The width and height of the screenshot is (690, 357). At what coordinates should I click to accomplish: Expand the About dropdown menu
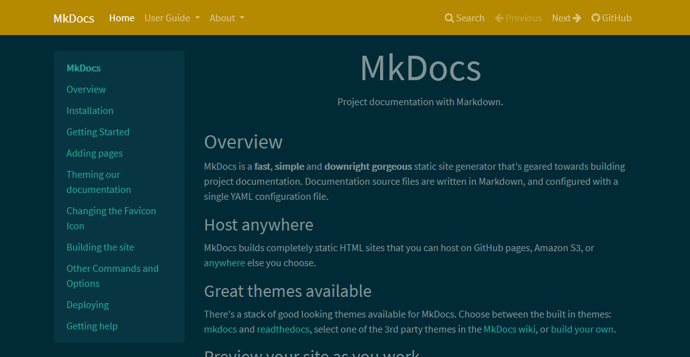226,18
